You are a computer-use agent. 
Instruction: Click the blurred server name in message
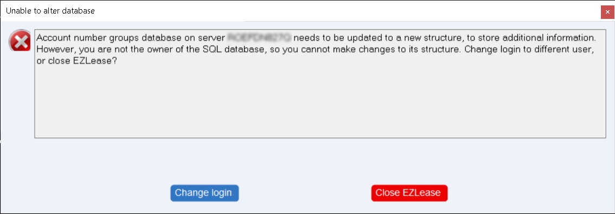(259, 38)
